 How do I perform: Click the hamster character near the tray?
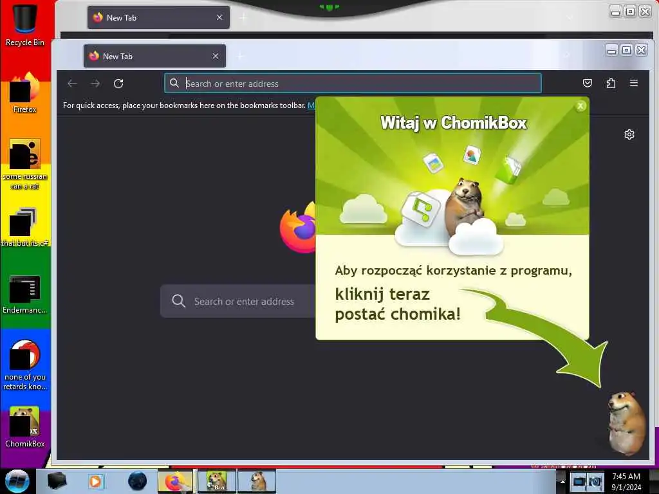point(626,423)
